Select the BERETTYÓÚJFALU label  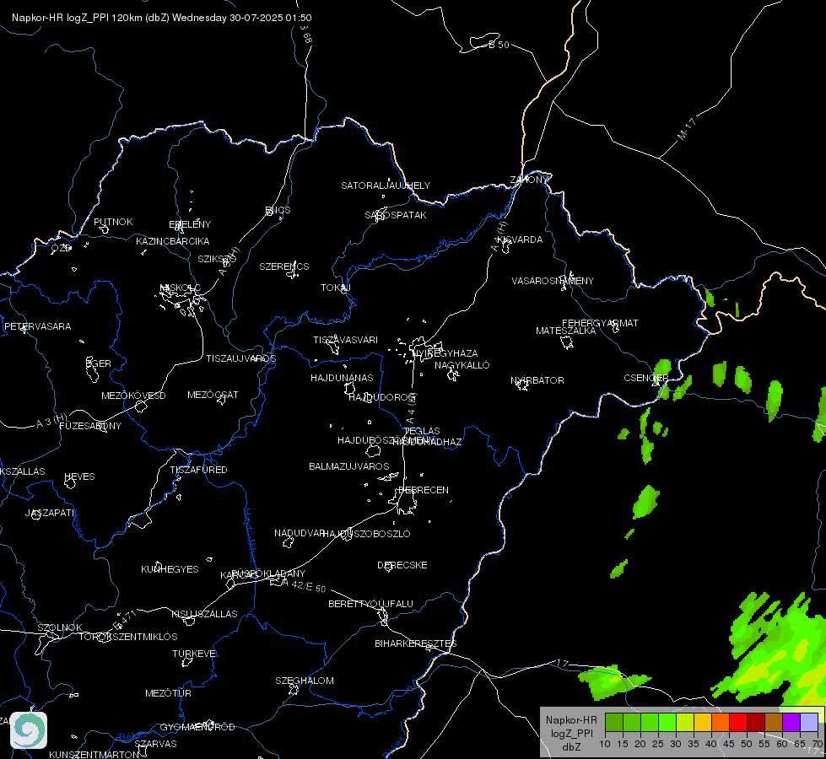point(371,604)
